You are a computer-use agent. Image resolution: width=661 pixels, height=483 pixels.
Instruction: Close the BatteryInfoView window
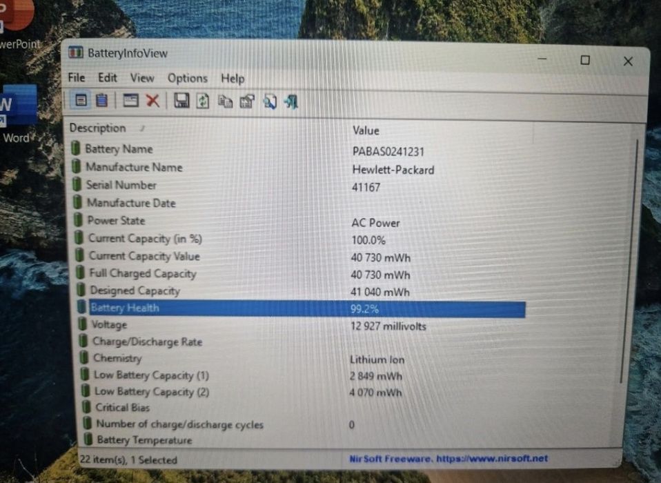[628, 61]
